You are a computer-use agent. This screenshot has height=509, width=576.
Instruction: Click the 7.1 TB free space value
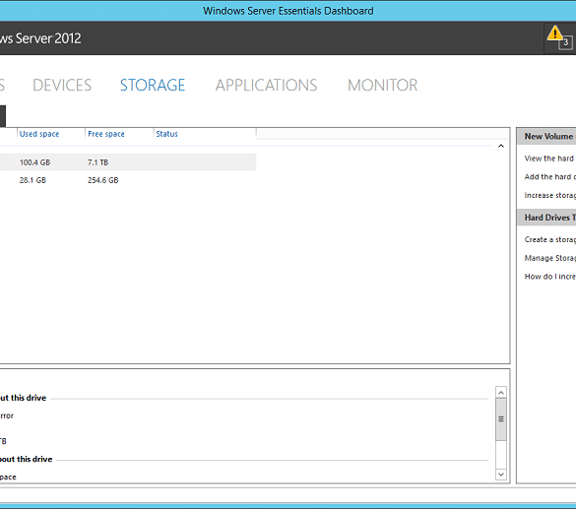pyautogui.click(x=98, y=162)
